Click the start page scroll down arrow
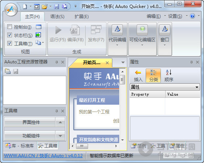 coord(122,140)
